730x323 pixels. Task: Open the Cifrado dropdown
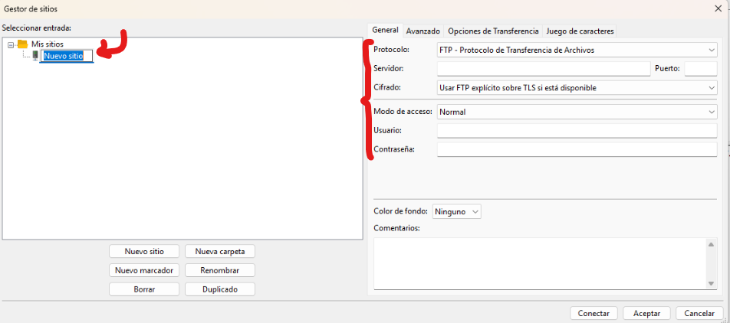[577, 88]
